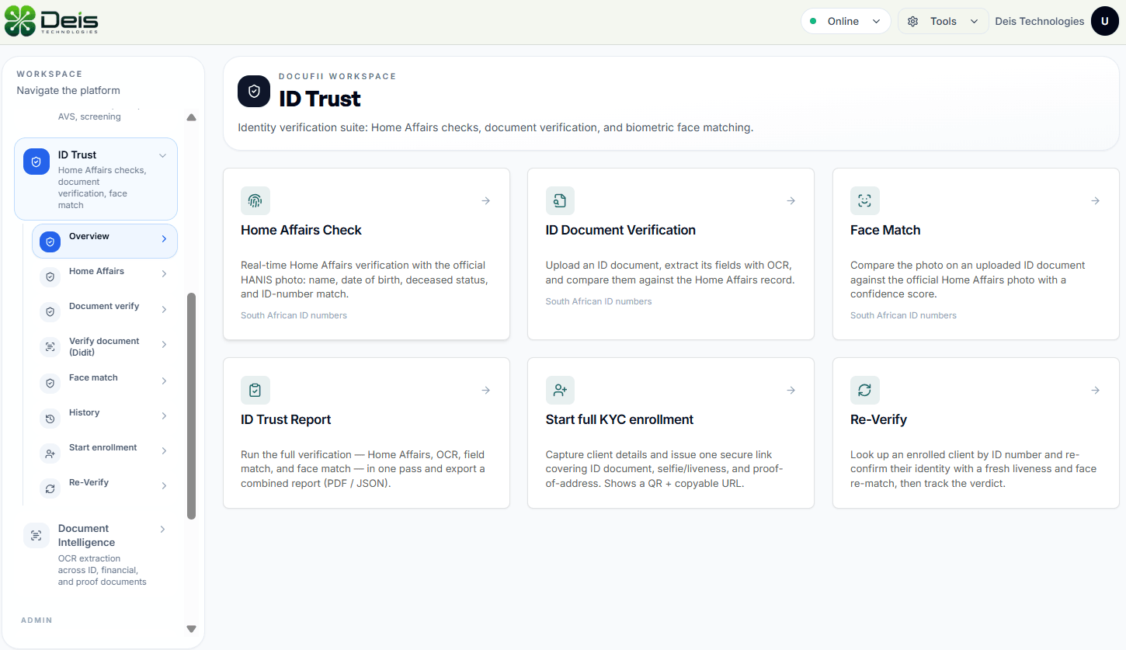
Task: Click the arrow on Face Match card
Action: pyautogui.click(x=1095, y=200)
